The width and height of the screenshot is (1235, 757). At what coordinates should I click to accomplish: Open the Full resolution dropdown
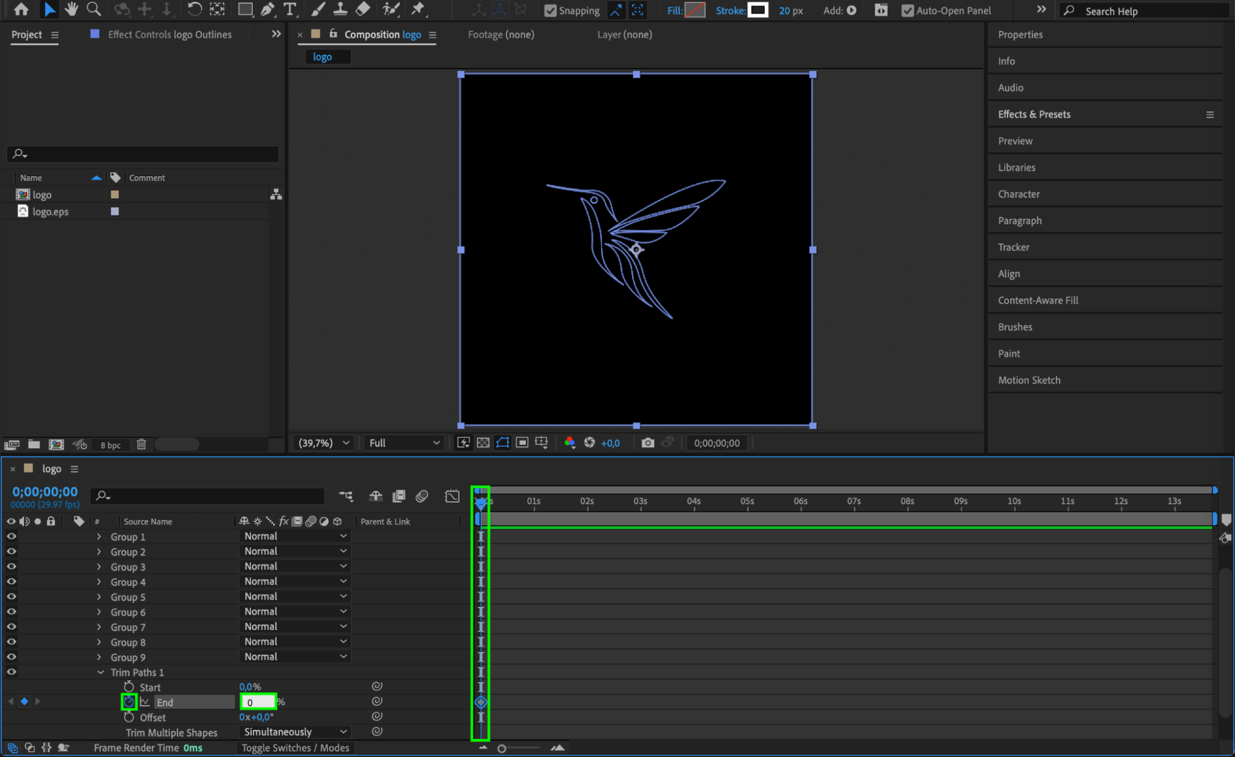[404, 443]
